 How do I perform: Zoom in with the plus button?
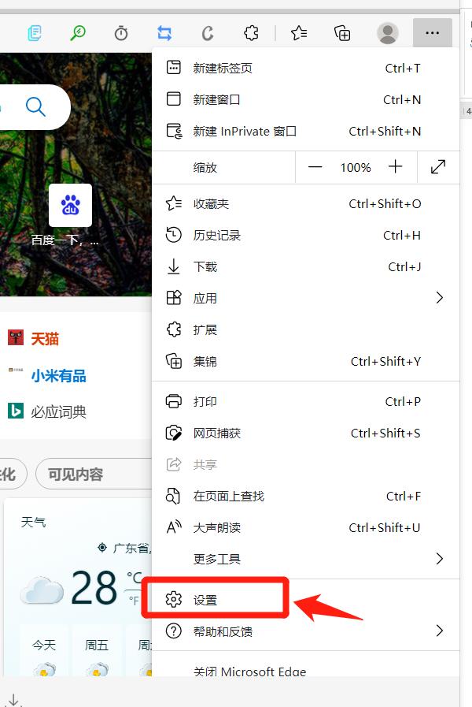[x=395, y=167]
